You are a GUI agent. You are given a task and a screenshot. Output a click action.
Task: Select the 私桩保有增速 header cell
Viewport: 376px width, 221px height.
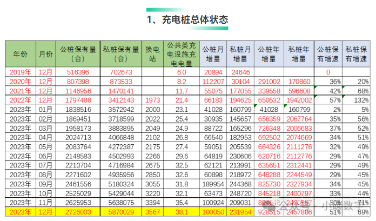(356, 54)
